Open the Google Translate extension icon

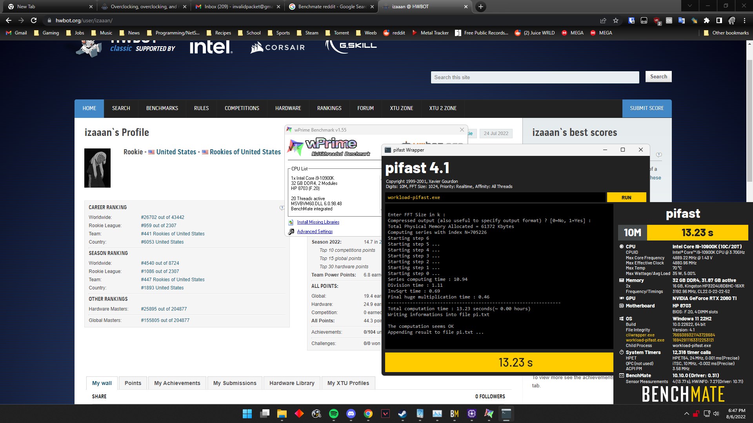[682, 20]
